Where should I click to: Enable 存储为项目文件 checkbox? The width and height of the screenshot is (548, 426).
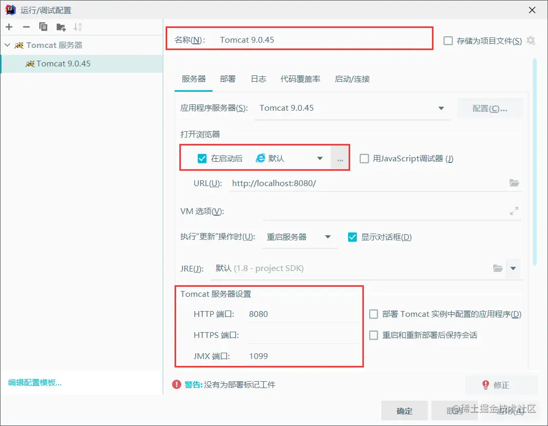(x=448, y=41)
